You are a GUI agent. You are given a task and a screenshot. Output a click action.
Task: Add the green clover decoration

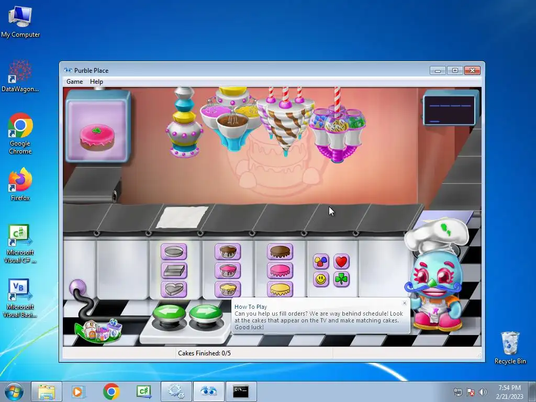341,280
